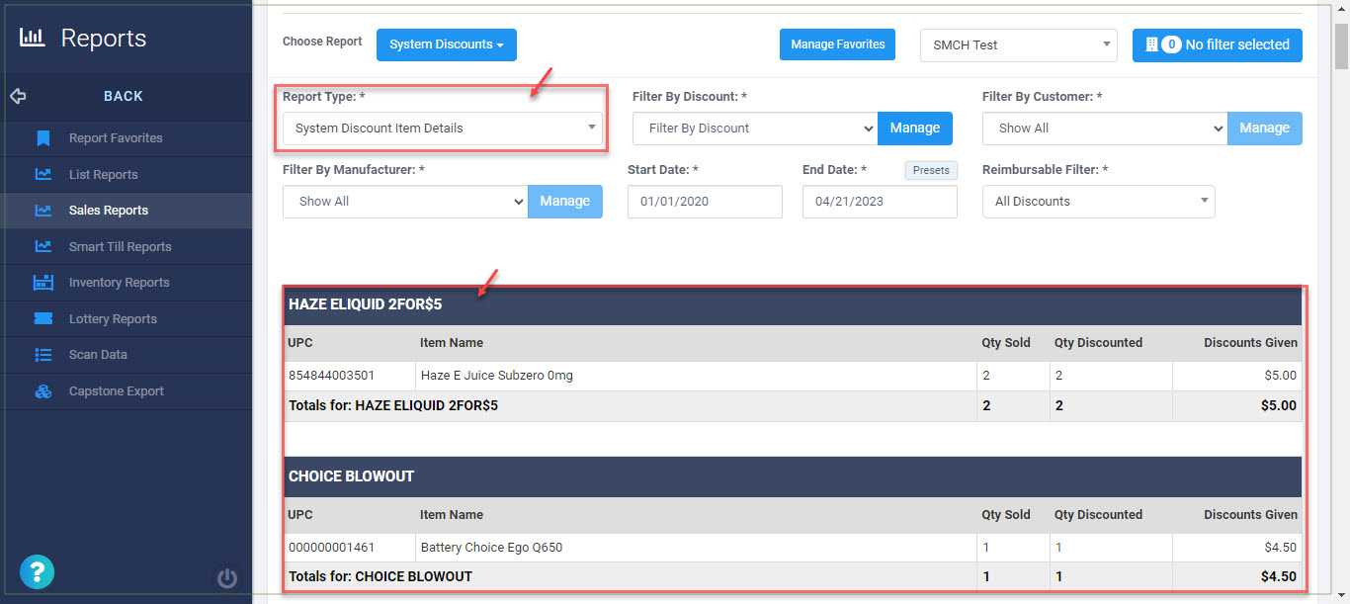Viewport: 1350px width, 604px height.
Task: Click Totals for: CHOICE BLOWOUT row
Action: [x=793, y=576]
